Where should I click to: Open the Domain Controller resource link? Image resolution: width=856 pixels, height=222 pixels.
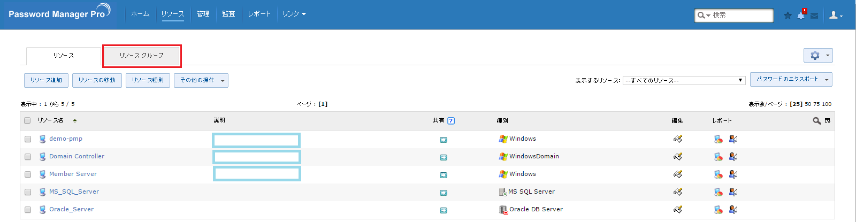pyautogui.click(x=77, y=156)
